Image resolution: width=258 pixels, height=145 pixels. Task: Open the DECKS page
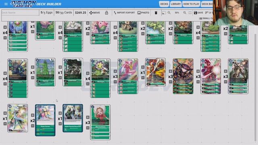[x=164, y=4]
